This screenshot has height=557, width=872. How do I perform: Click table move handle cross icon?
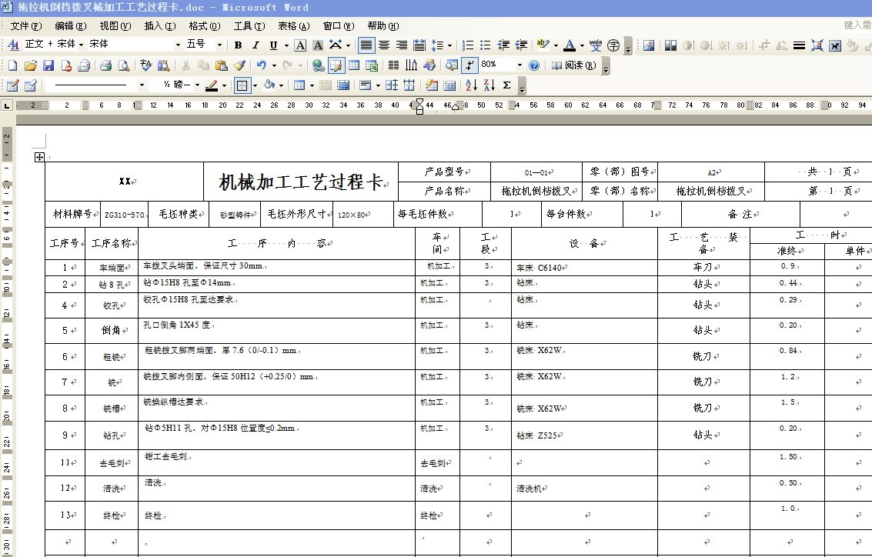click(39, 157)
